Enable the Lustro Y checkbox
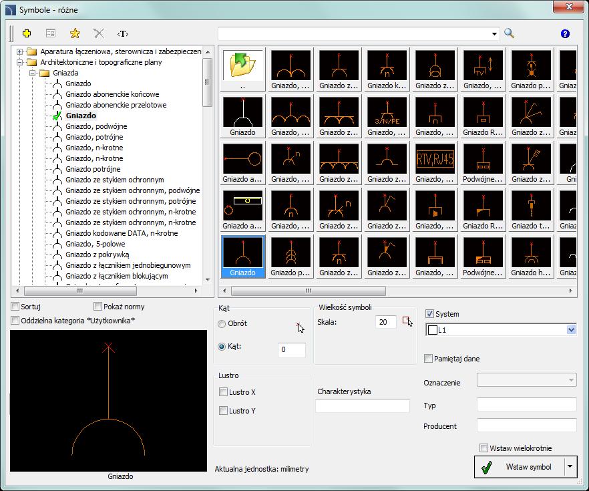 pos(223,411)
